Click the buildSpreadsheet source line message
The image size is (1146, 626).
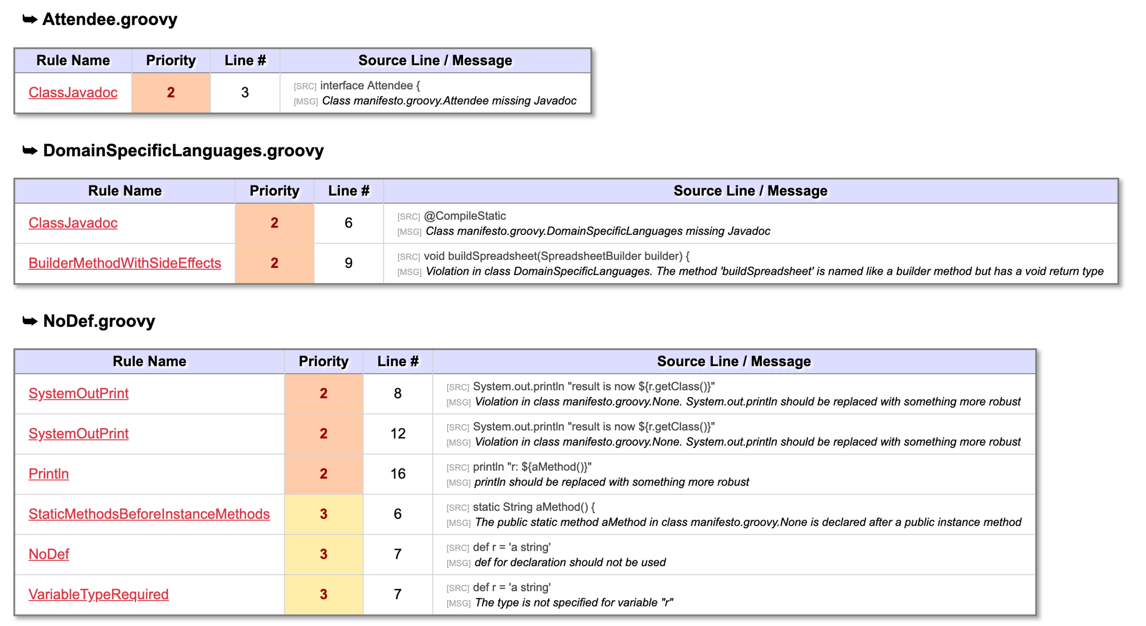point(556,256)
